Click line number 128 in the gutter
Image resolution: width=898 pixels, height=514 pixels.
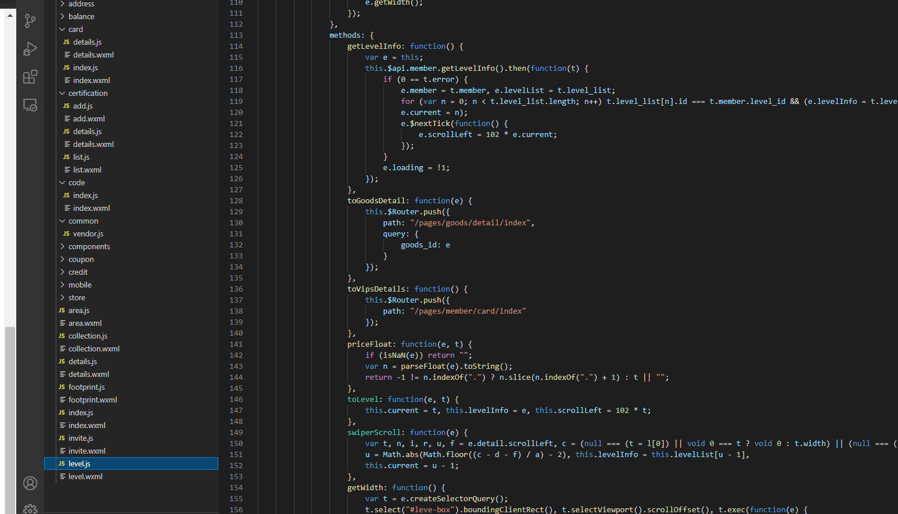(236, 201)
